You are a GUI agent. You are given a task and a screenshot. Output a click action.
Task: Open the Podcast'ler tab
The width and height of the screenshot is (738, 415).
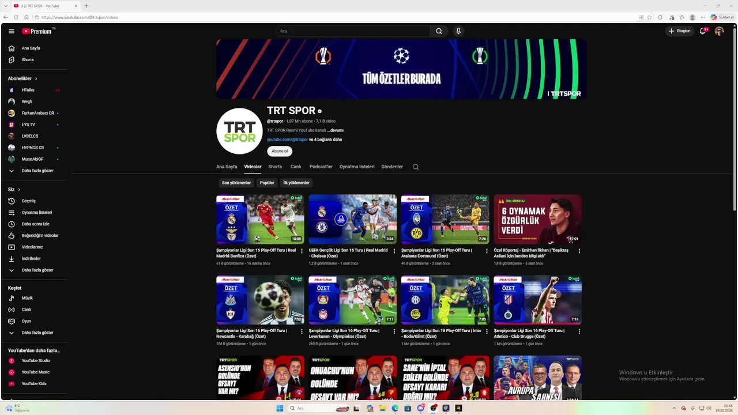coord(321,167)
